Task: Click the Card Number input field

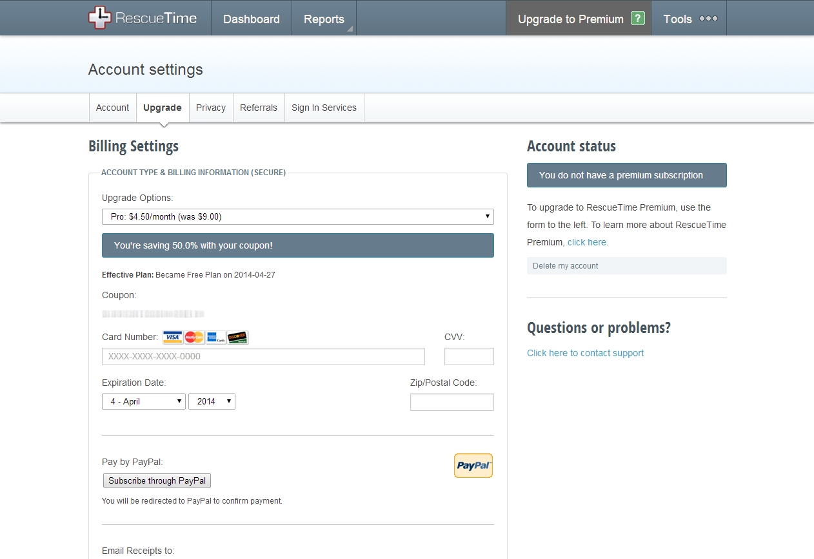Action: point(263,357)
